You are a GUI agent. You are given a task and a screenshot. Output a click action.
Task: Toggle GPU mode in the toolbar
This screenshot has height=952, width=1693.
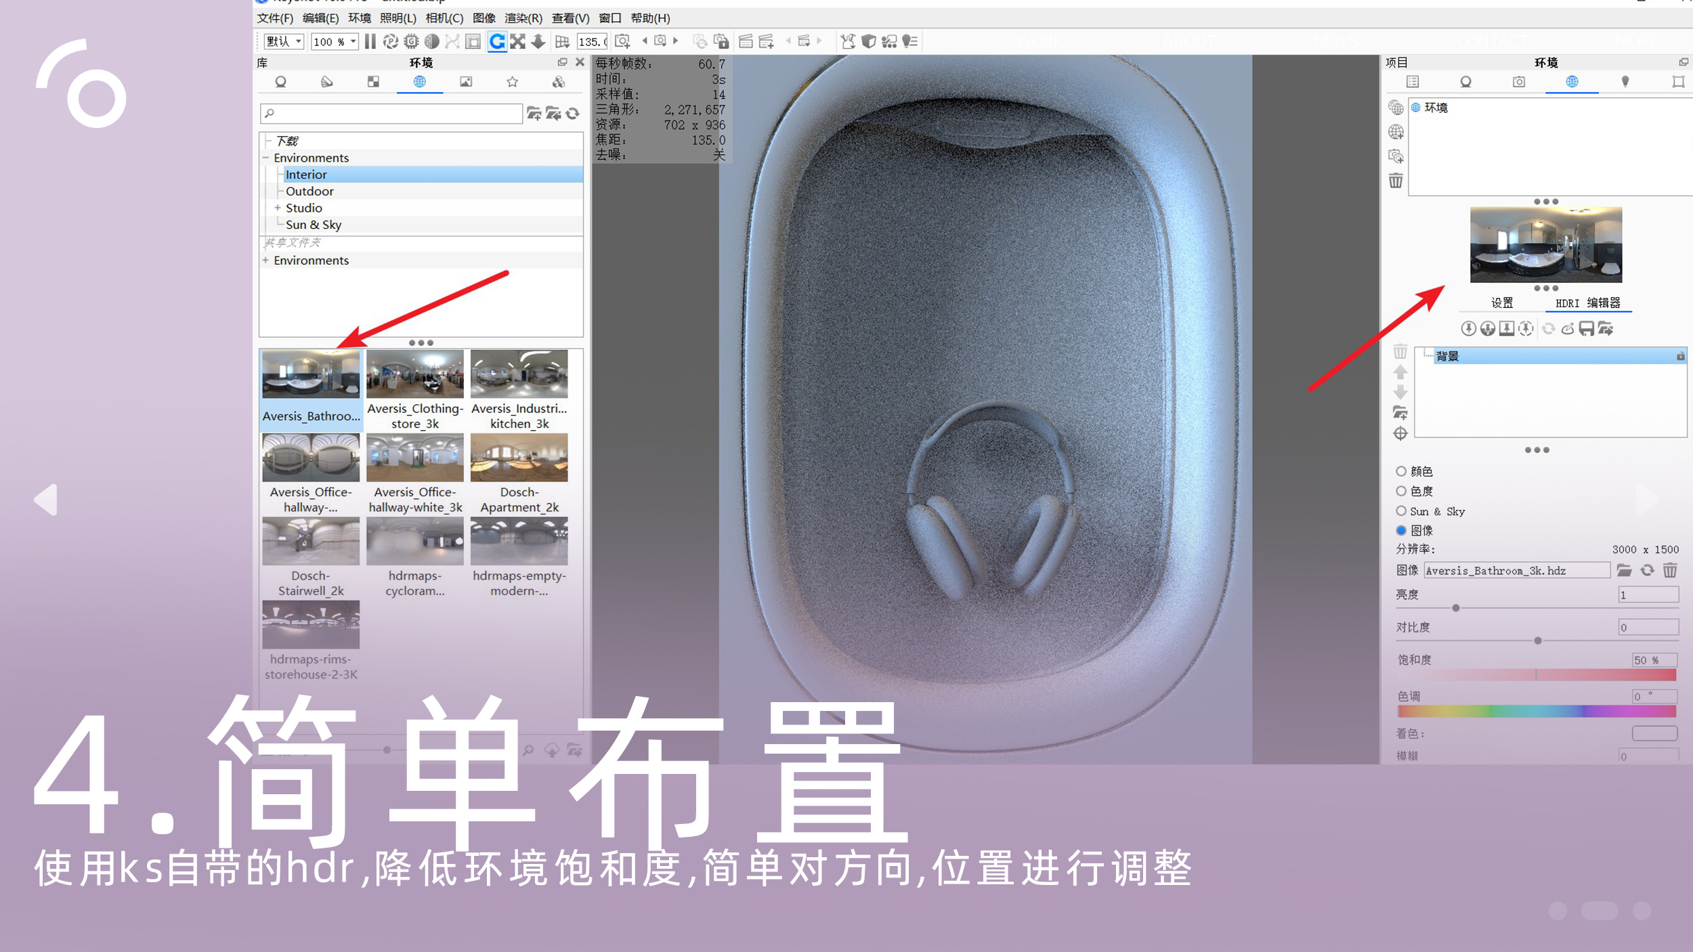tap(411, 41)
